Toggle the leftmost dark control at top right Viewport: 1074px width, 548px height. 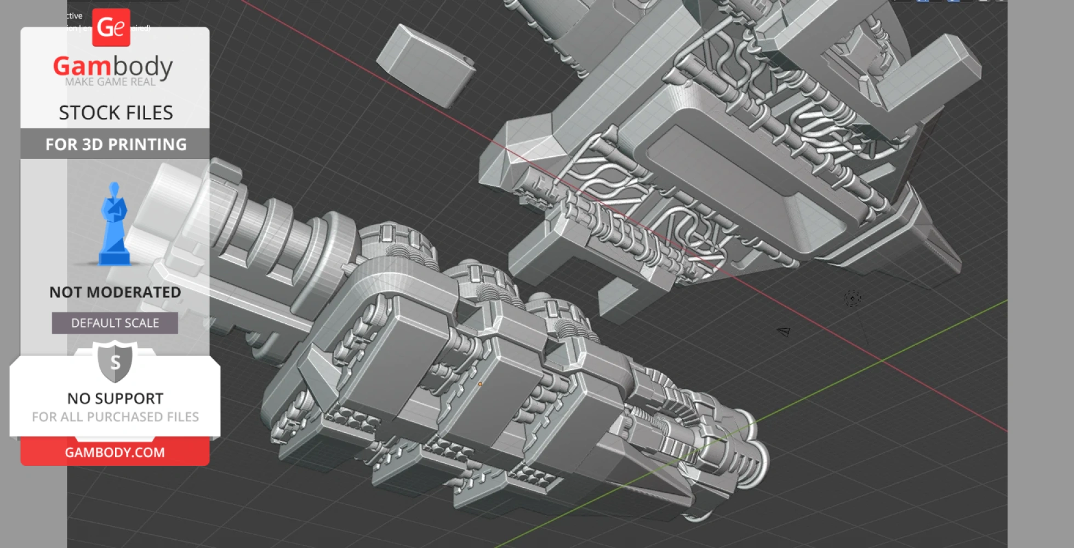click(x=901, y=2)
